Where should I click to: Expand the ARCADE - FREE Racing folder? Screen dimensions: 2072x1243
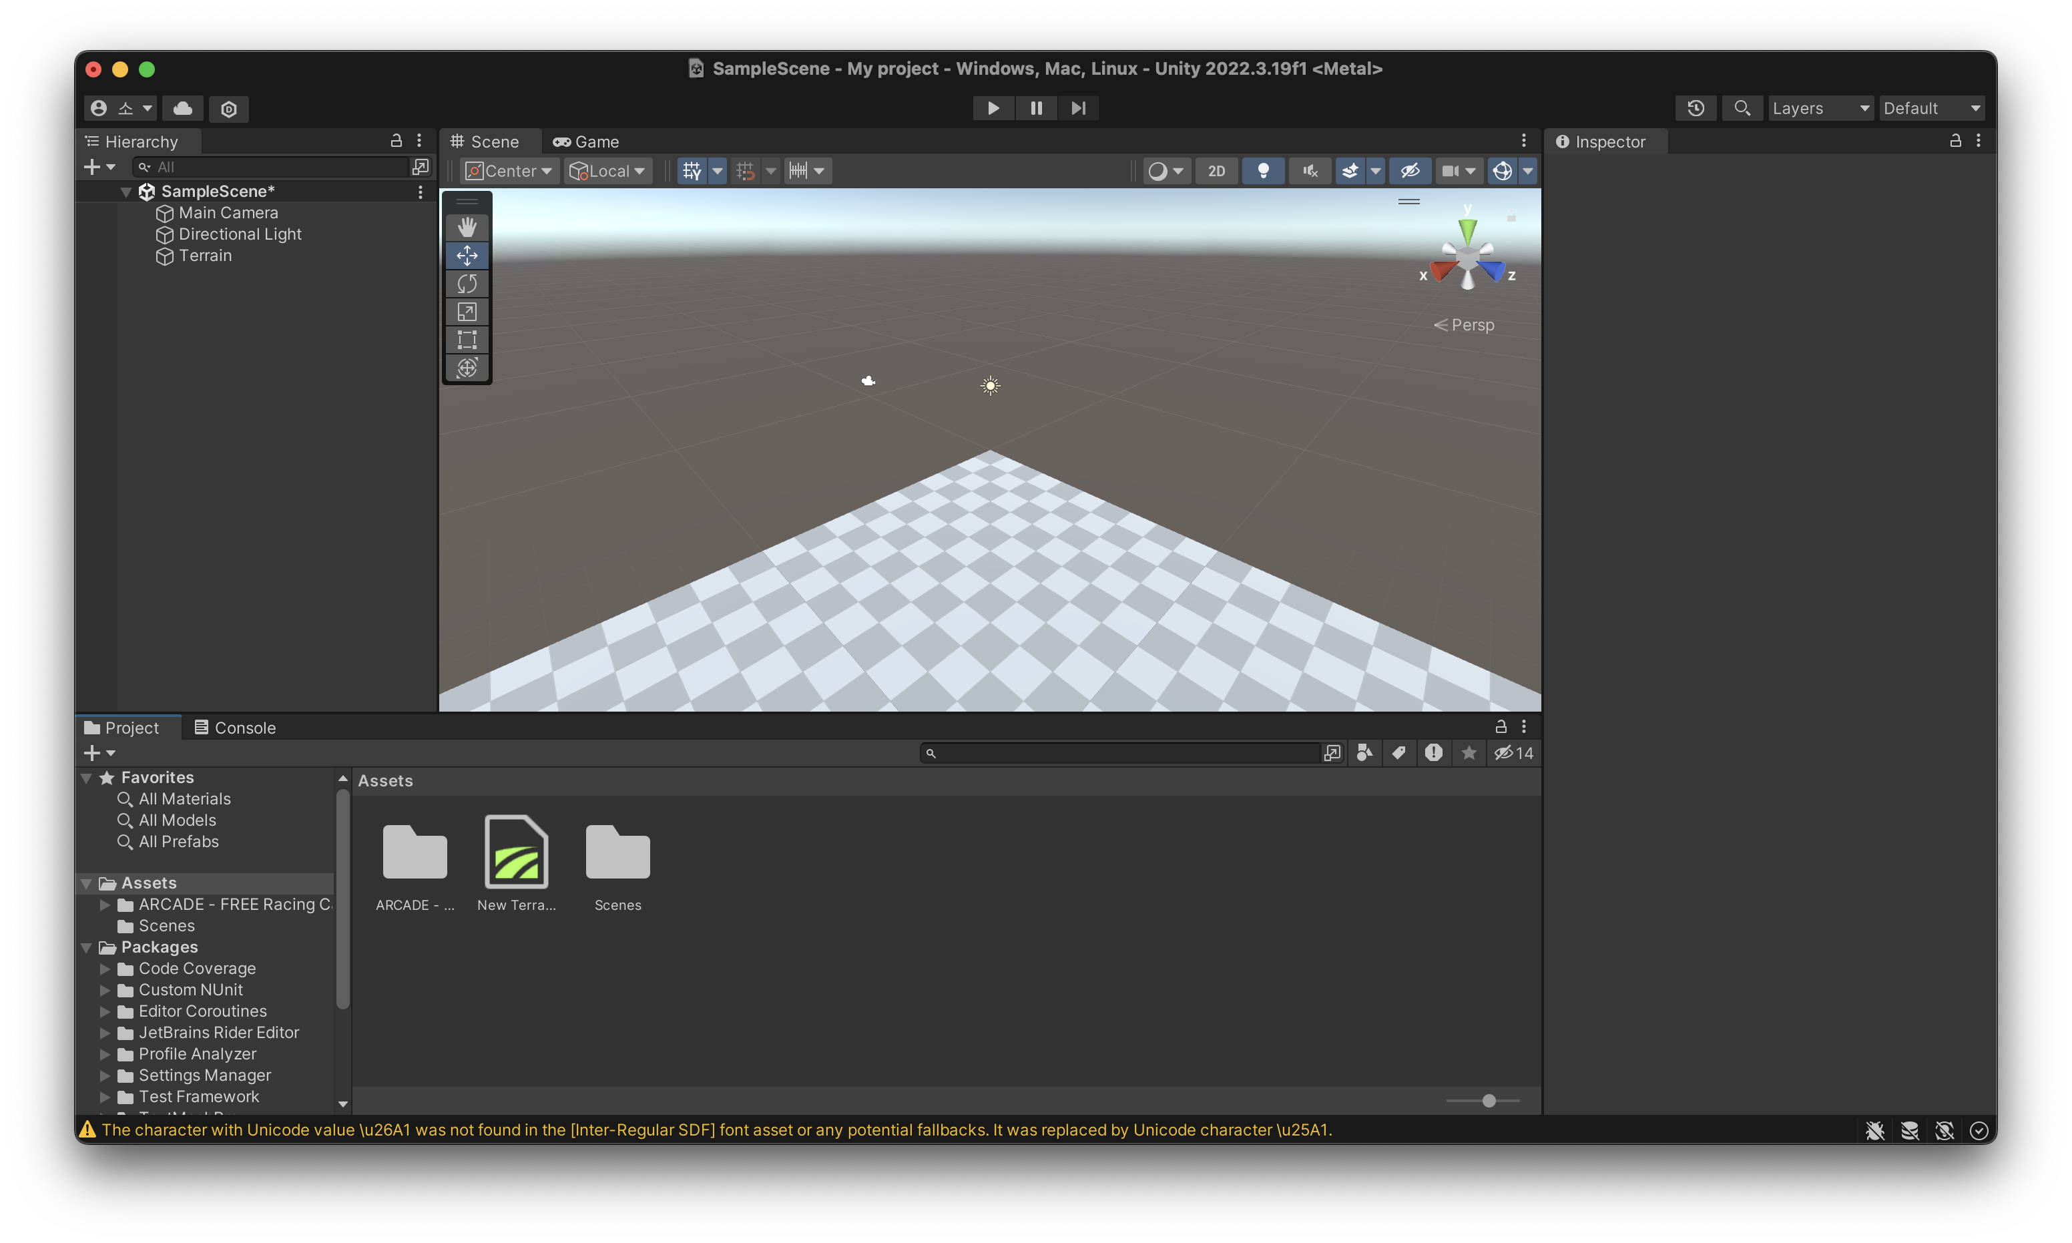tap(105, 905)
